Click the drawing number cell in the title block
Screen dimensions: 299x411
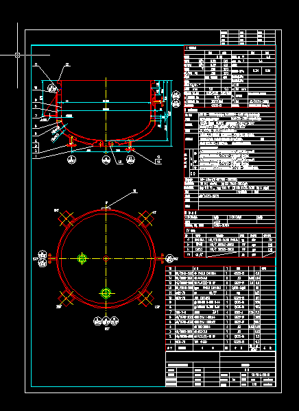click(261, 375)
